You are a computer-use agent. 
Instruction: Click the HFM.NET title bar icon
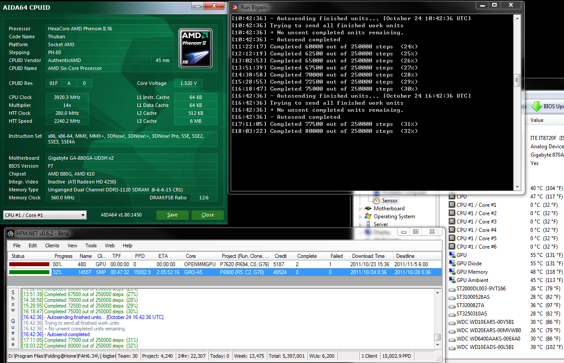pos(11,234)
